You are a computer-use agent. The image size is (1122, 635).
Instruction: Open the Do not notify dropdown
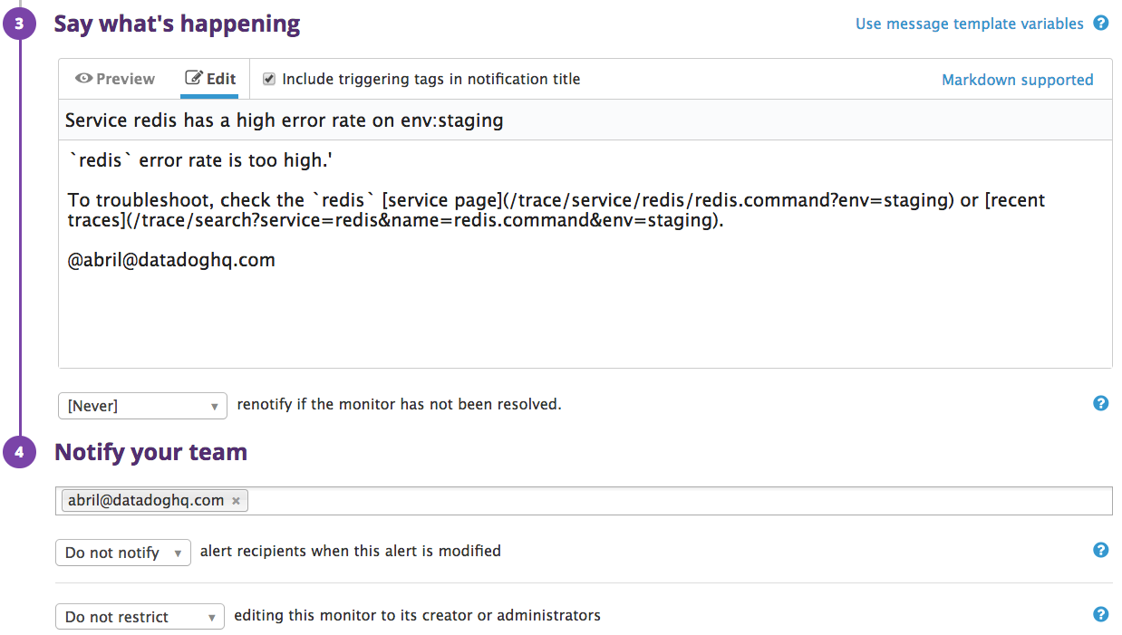[x=123, y=553]
